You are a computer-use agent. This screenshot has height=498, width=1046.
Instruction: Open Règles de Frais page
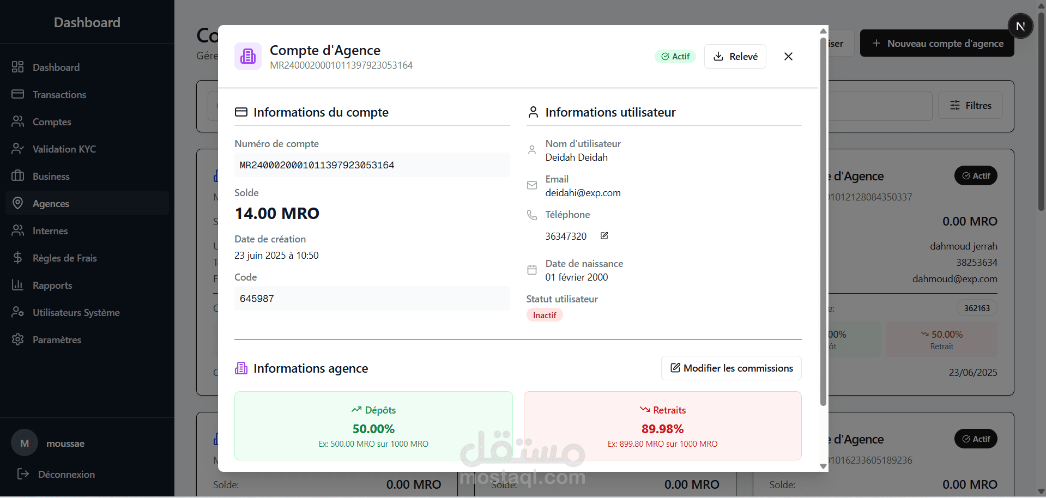click(87, 258)
